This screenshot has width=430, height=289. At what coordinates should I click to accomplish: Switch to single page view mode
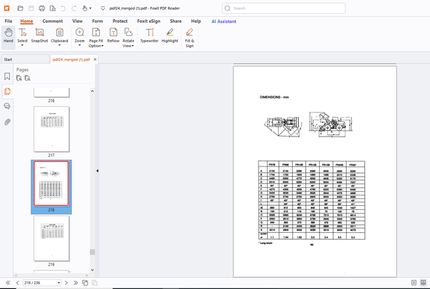click(414, 283)
